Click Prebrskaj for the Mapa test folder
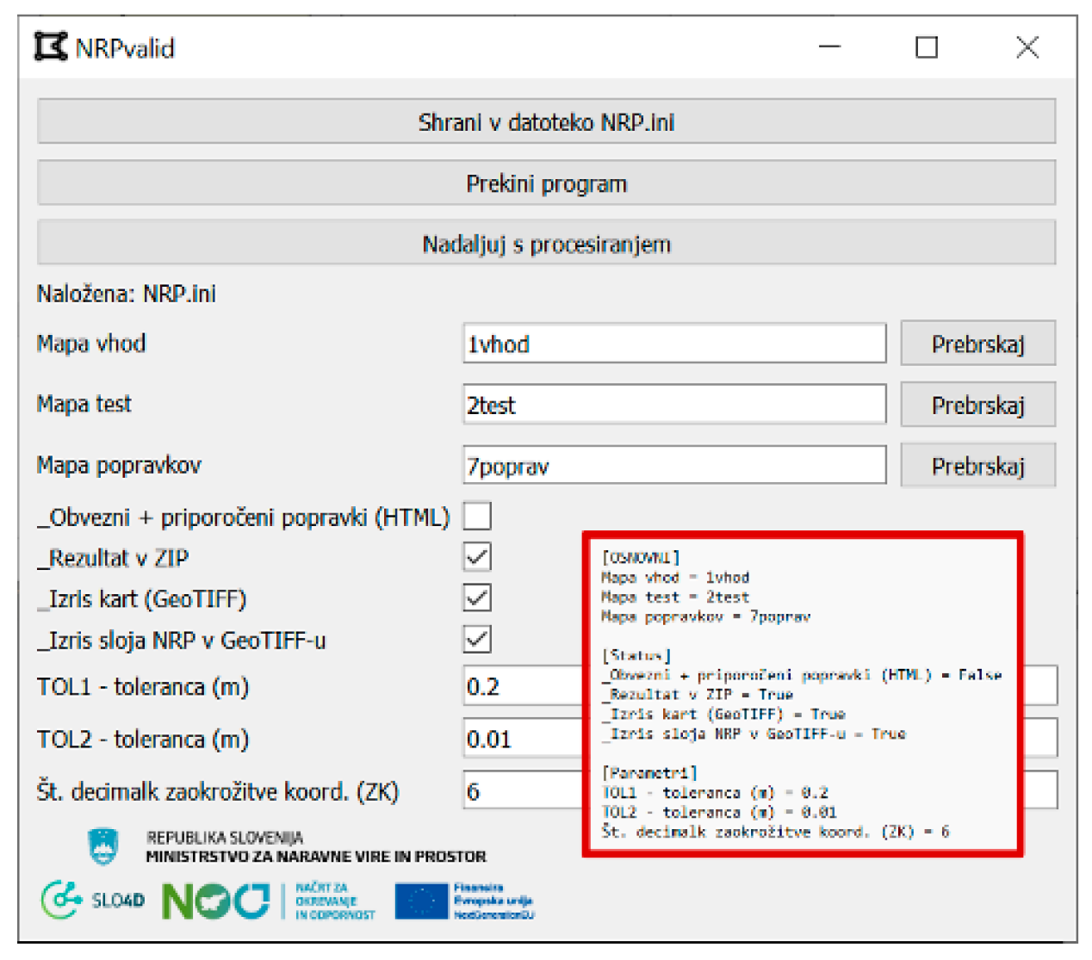 pos(977,404)
